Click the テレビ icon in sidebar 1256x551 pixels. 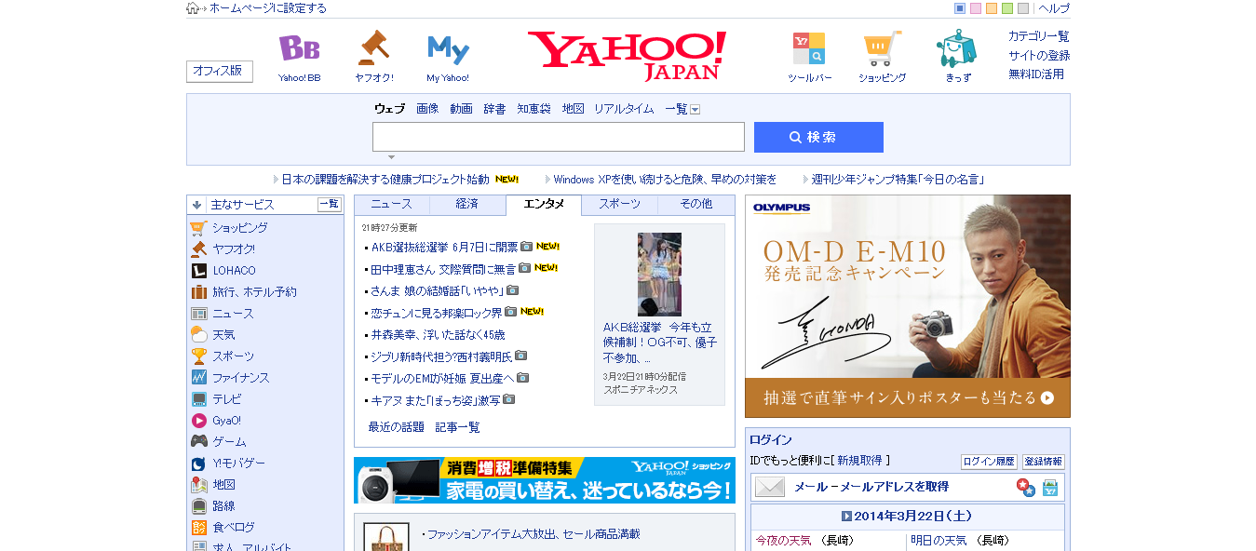(198, 399)
